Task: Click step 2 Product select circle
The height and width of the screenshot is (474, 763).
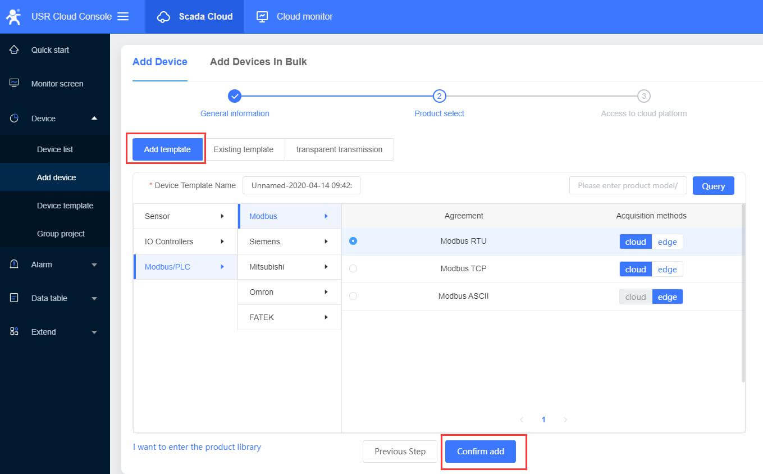Action: tap(440, 96)
